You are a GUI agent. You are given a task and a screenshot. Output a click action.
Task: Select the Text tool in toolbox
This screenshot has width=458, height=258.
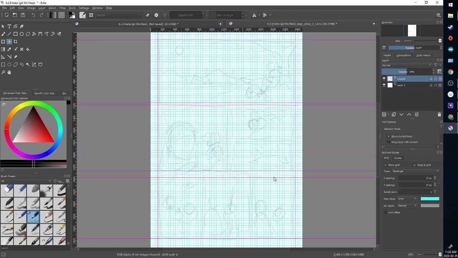[x=9, y=26]
